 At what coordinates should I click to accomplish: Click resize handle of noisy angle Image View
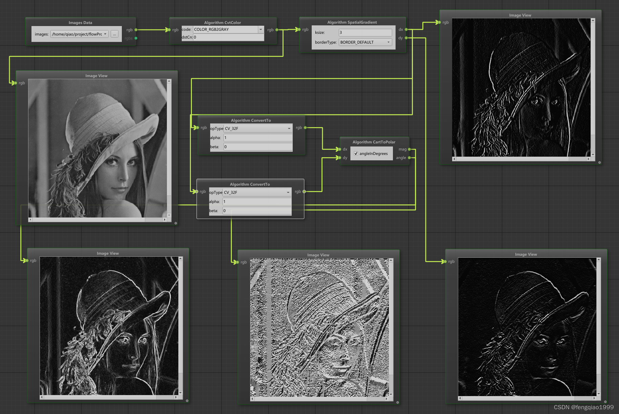(398, 402)
